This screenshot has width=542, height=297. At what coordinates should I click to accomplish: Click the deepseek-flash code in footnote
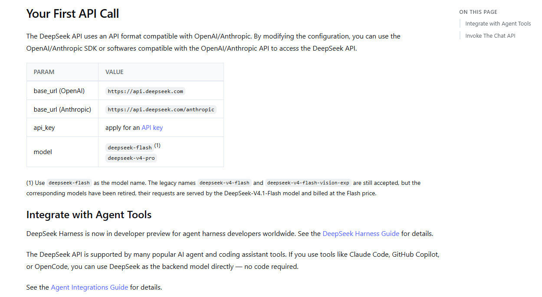(69, 183)
